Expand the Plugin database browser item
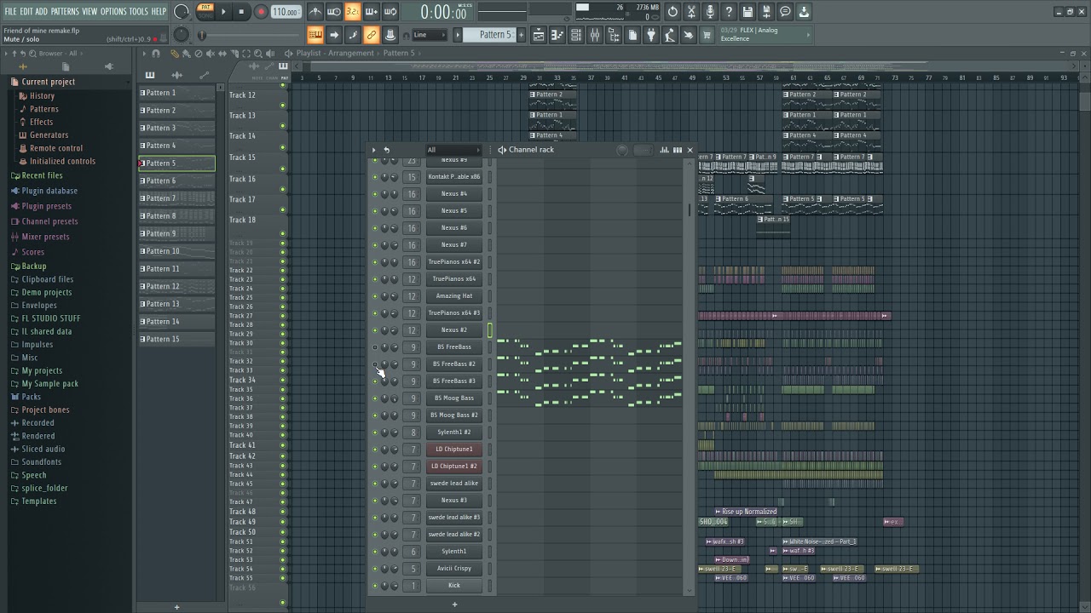The image size is (1091, 613). click(49, 191)
